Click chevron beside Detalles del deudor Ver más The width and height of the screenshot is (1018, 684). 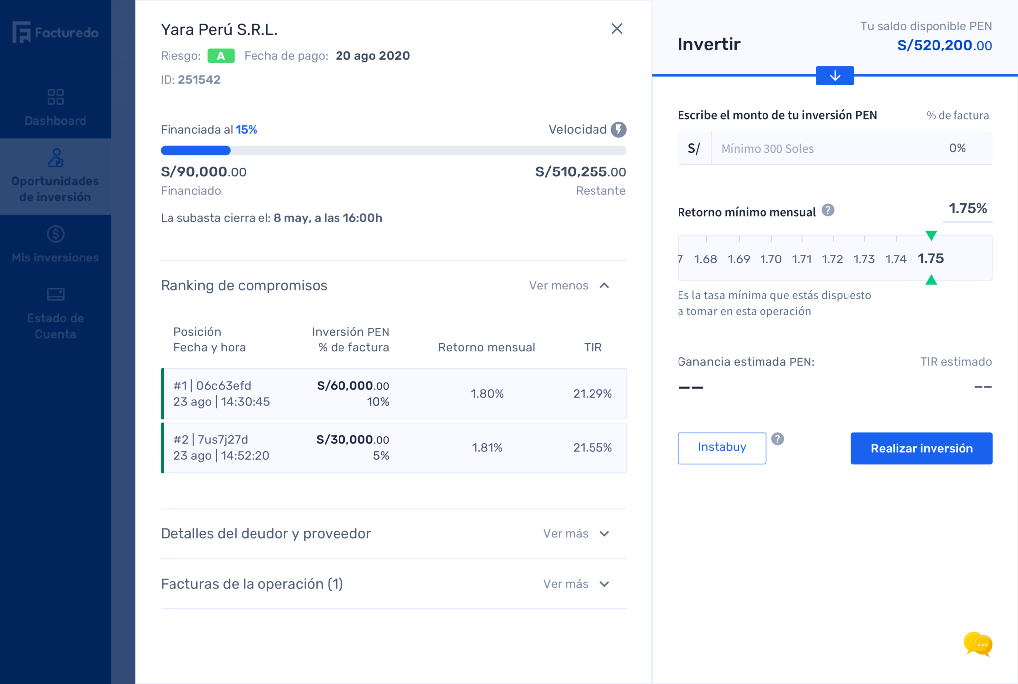pos(604,534)
